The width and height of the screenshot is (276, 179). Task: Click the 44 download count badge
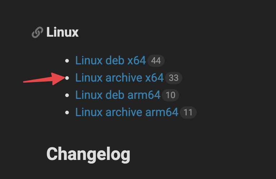coord(156,61)
